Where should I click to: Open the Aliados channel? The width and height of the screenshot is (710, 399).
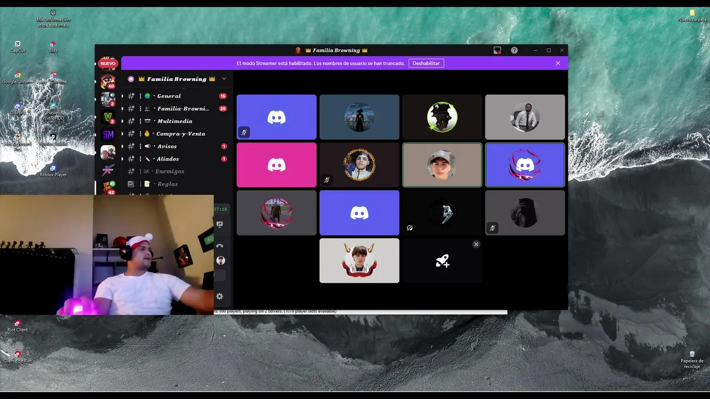pos(176,158)
